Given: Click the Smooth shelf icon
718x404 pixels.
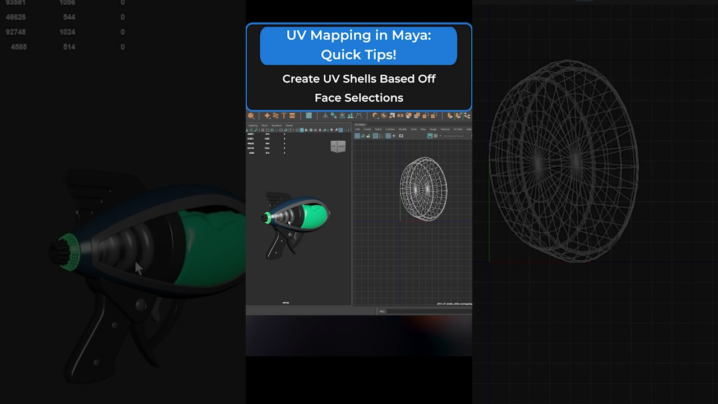Looking at the screenshot, I should click(408, 116).
